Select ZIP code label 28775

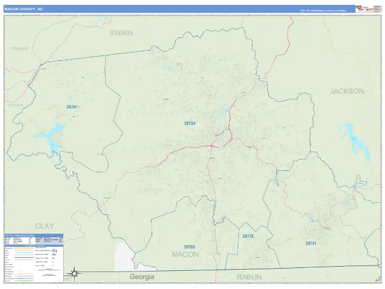pos(248,236)
